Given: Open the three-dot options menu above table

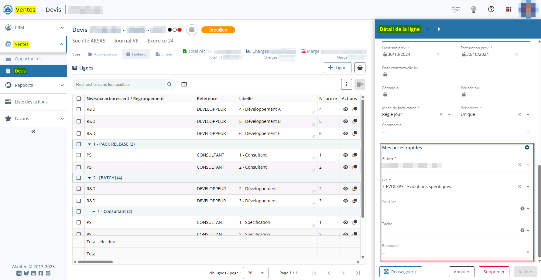Looking at the screenshot, I should [347, 84].
